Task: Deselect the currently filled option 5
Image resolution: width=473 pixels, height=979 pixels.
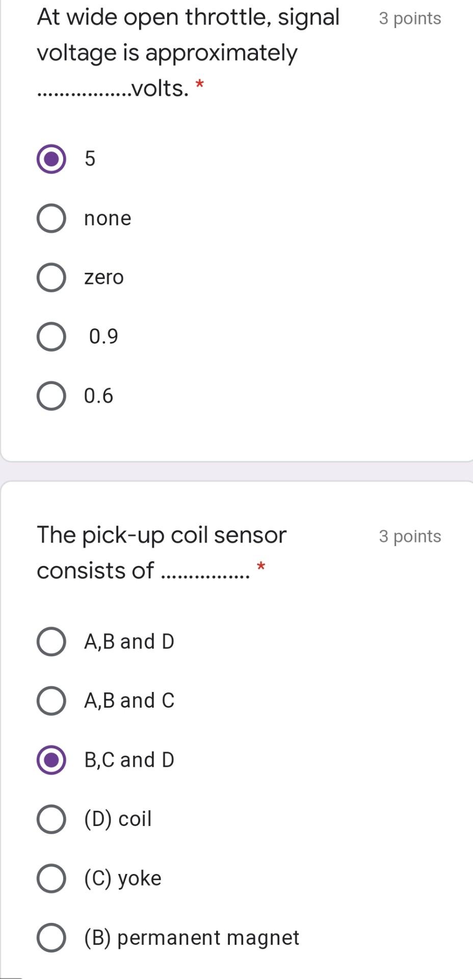Action: tap(51, 160)
